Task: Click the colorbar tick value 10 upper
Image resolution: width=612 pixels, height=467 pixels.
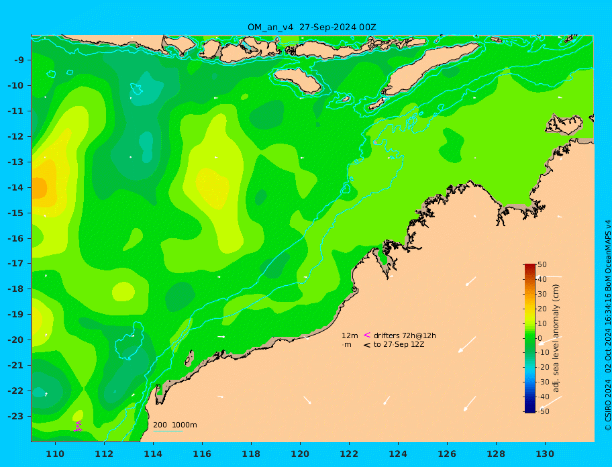Action: point(542,323)
